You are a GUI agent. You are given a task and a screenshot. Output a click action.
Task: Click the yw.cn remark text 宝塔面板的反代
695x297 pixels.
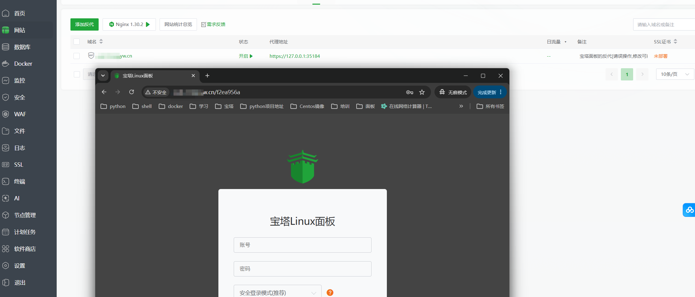pyautogui.click(x=614, y=56)
